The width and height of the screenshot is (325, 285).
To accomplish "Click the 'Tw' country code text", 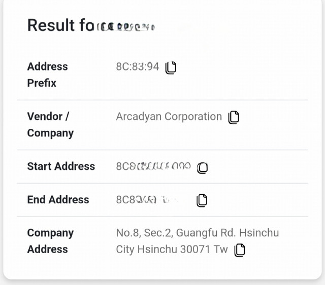I will [221, 249].
